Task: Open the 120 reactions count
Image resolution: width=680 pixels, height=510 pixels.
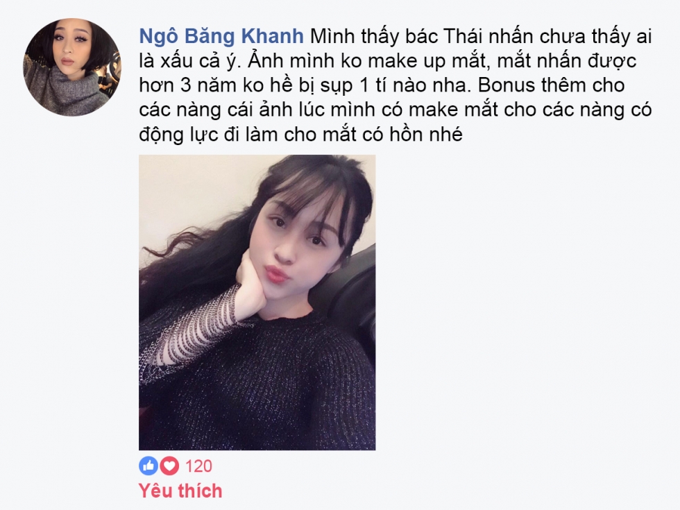Action: [198, 466]
